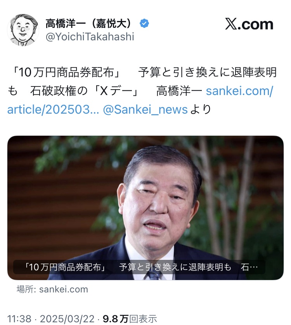Click the article/202503... link text
The image size is (291, 325).
click(x=53, y=109)
